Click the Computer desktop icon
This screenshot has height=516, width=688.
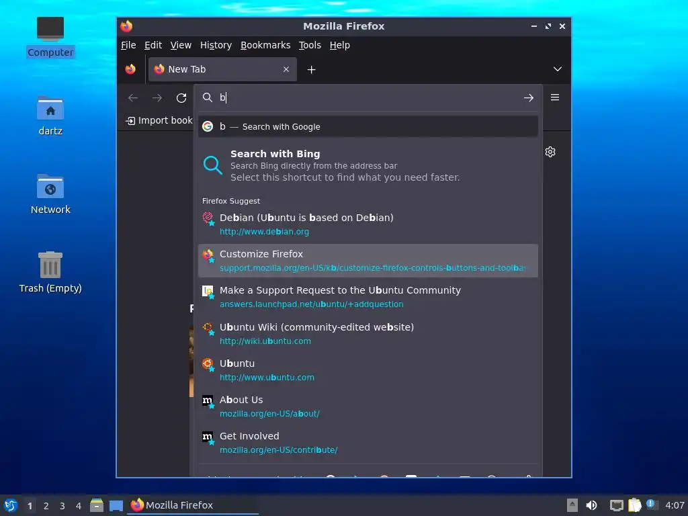point(50,37)
